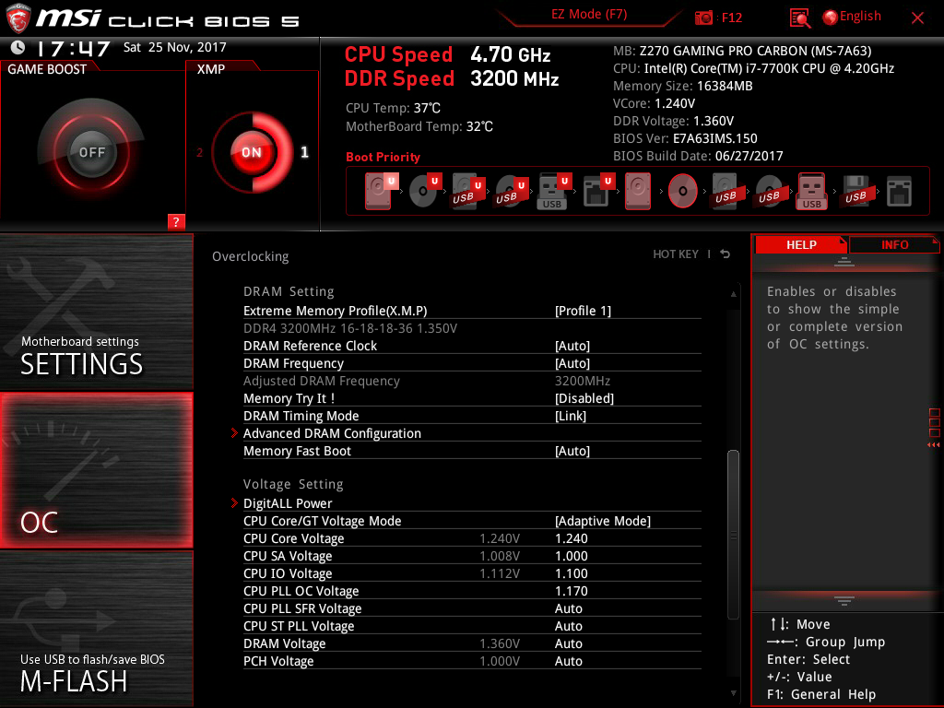The width and height of the screenshot is (944, 708).
Task: Click the settings list scrollbar thumb
Action: tap(733, 535)
